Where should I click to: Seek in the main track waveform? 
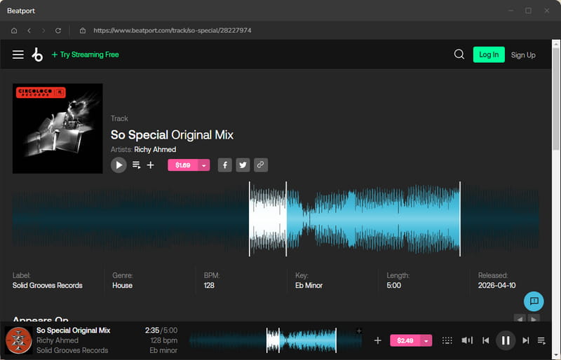(276, 219)
